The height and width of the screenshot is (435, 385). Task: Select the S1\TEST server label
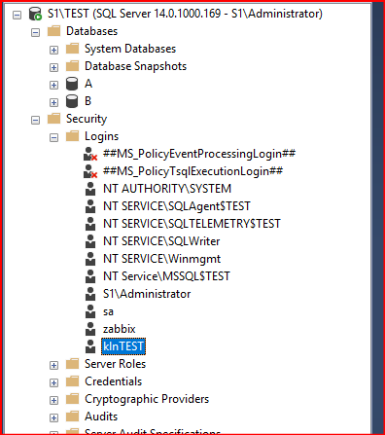tap(185, 14)
